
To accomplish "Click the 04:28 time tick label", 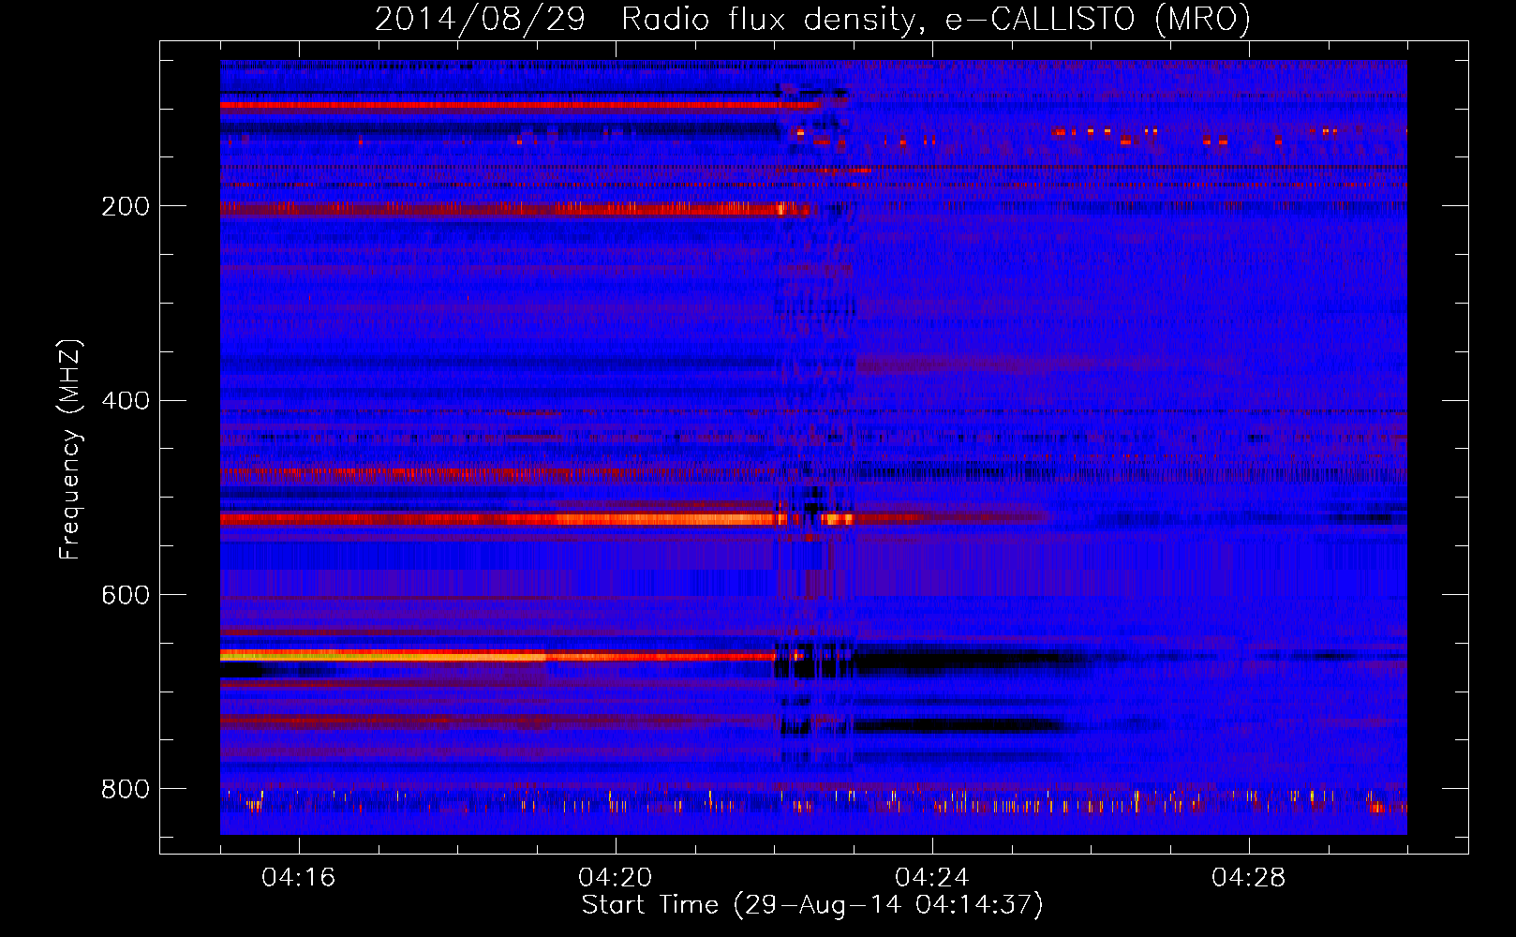I will [x=1249, y=878].
